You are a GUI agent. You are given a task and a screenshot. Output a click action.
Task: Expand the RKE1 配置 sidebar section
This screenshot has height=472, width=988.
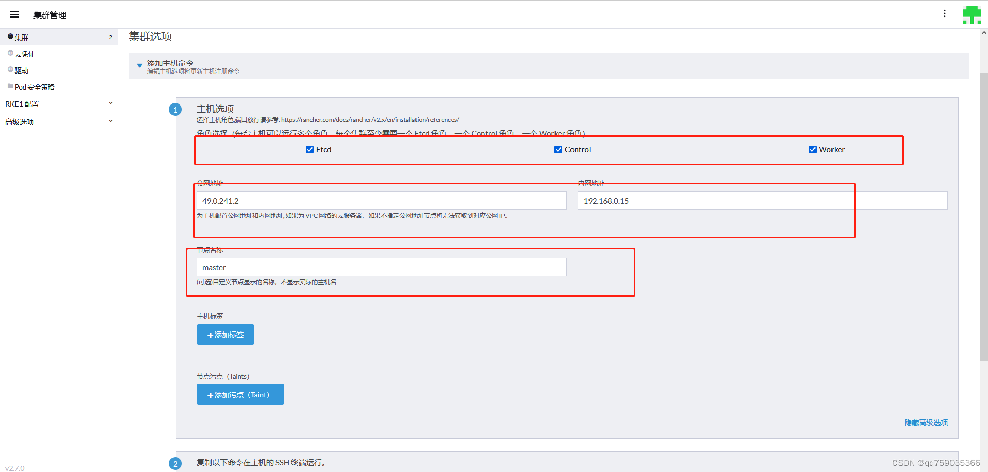(58, 103)
